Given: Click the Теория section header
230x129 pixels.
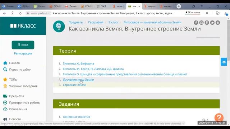Looking at the screenshot, I should [x=137, y=51].
